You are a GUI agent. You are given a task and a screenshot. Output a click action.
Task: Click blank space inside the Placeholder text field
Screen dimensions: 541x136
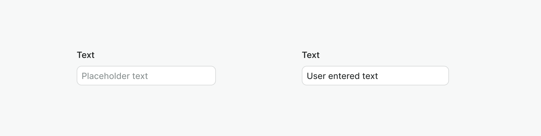(x=184, y=76)
